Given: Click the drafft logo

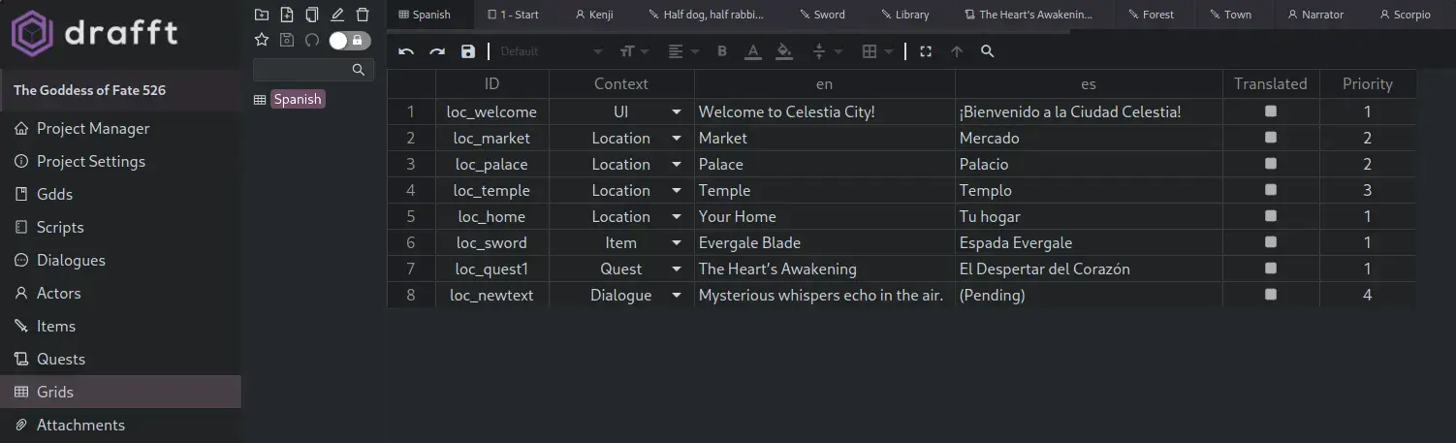Looking at the screenshot, I should point(94,34).
